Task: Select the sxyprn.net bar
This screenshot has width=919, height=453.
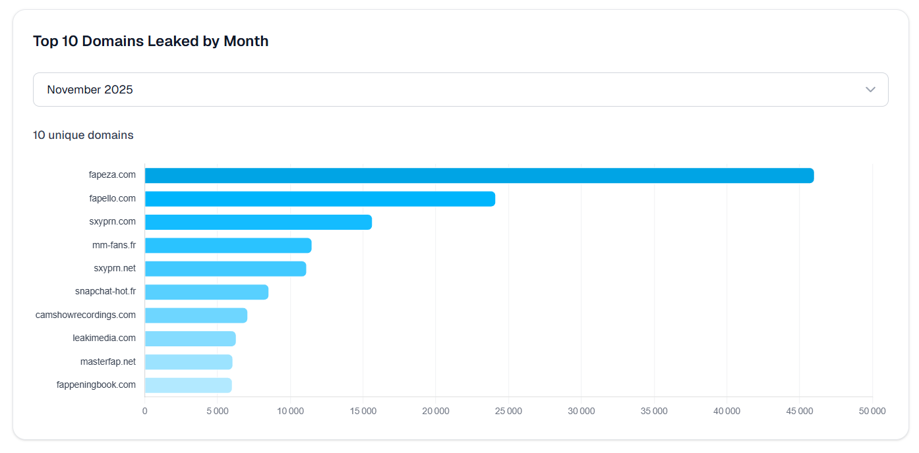Action: click(x=224, y=268)
